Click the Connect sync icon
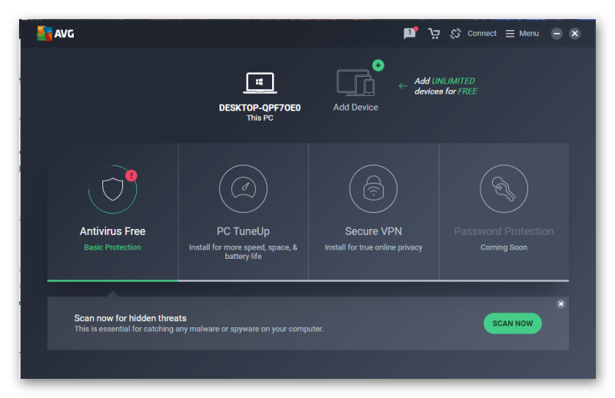This screenshot has width=615, height=398. [455, 34]
